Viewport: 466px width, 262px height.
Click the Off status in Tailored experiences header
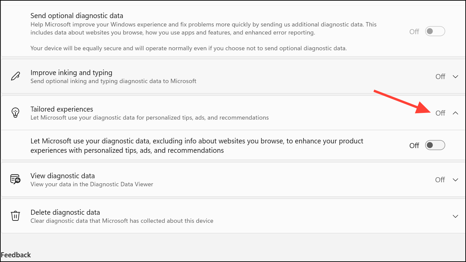tap(440, 113)
